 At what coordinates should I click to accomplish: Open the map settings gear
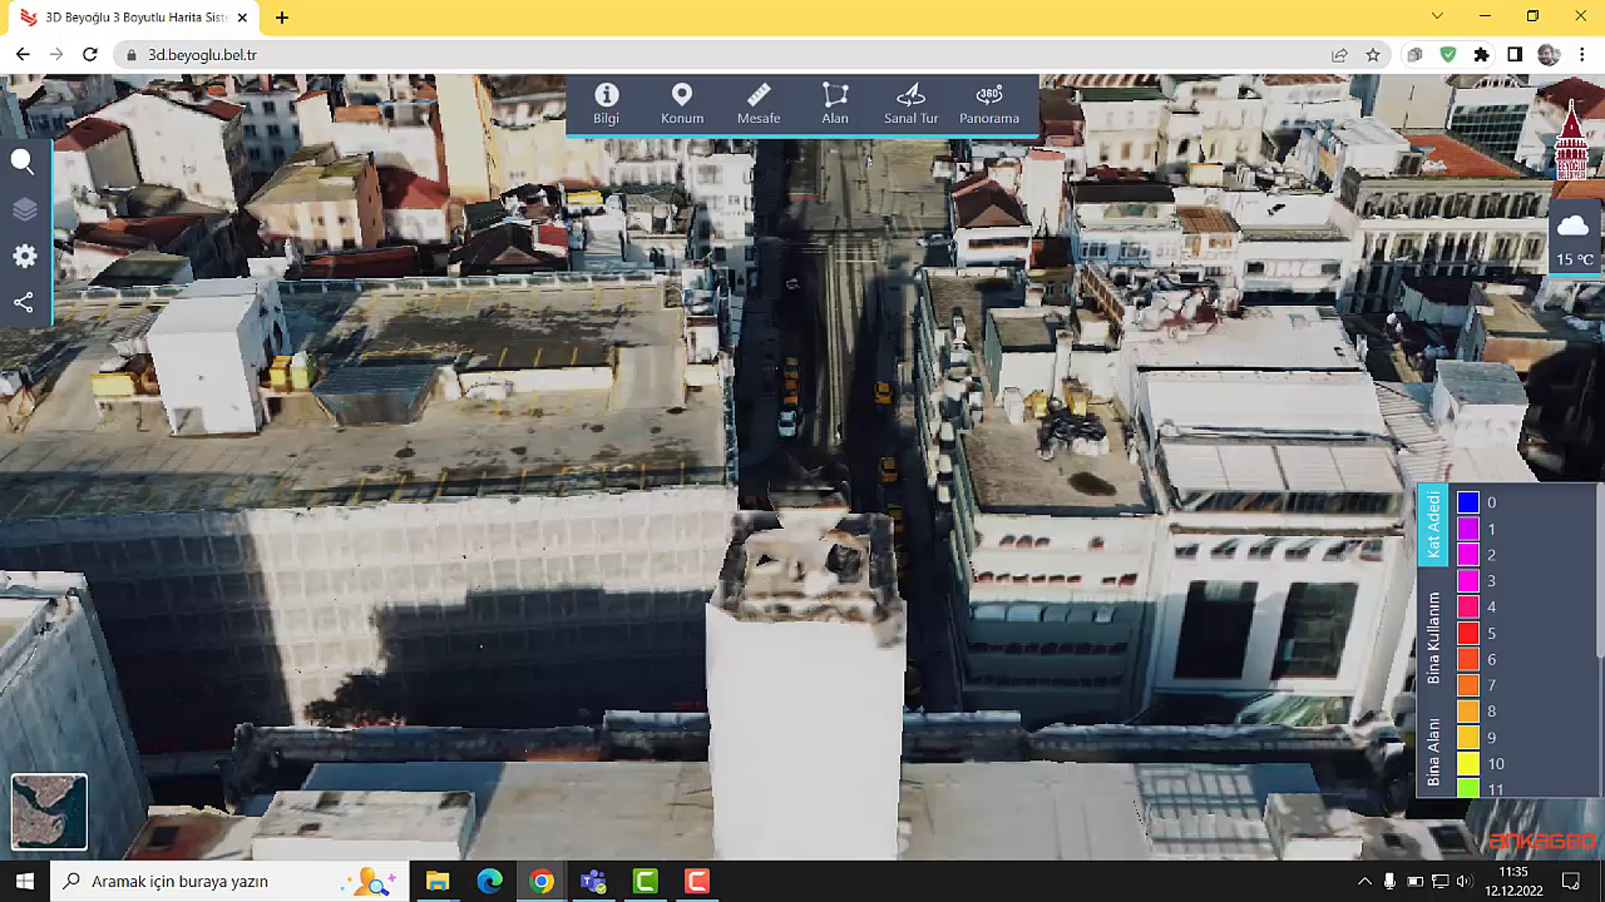click(x=24, y=256)
